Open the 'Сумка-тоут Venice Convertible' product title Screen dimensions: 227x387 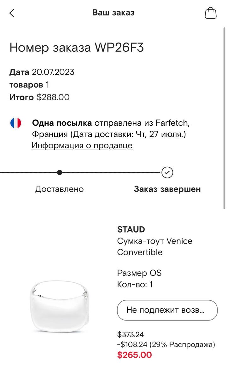[x=154, y=246]
